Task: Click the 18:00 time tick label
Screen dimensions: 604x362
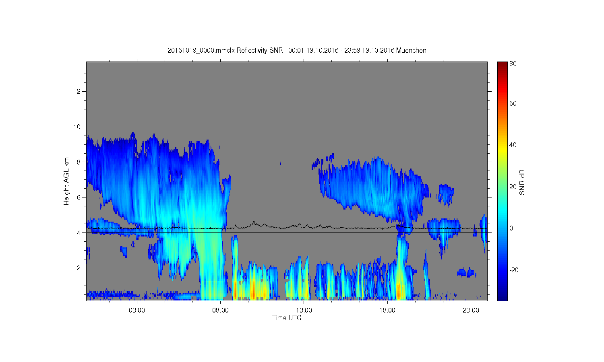Action: (387, 311)
